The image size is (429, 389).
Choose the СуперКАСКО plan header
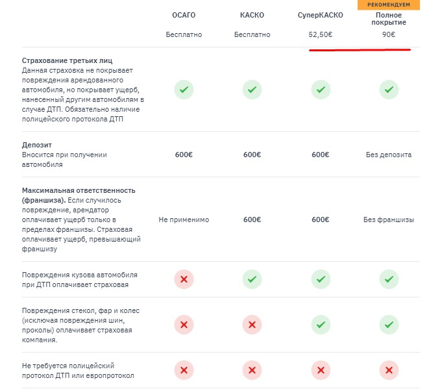point(320,15)
